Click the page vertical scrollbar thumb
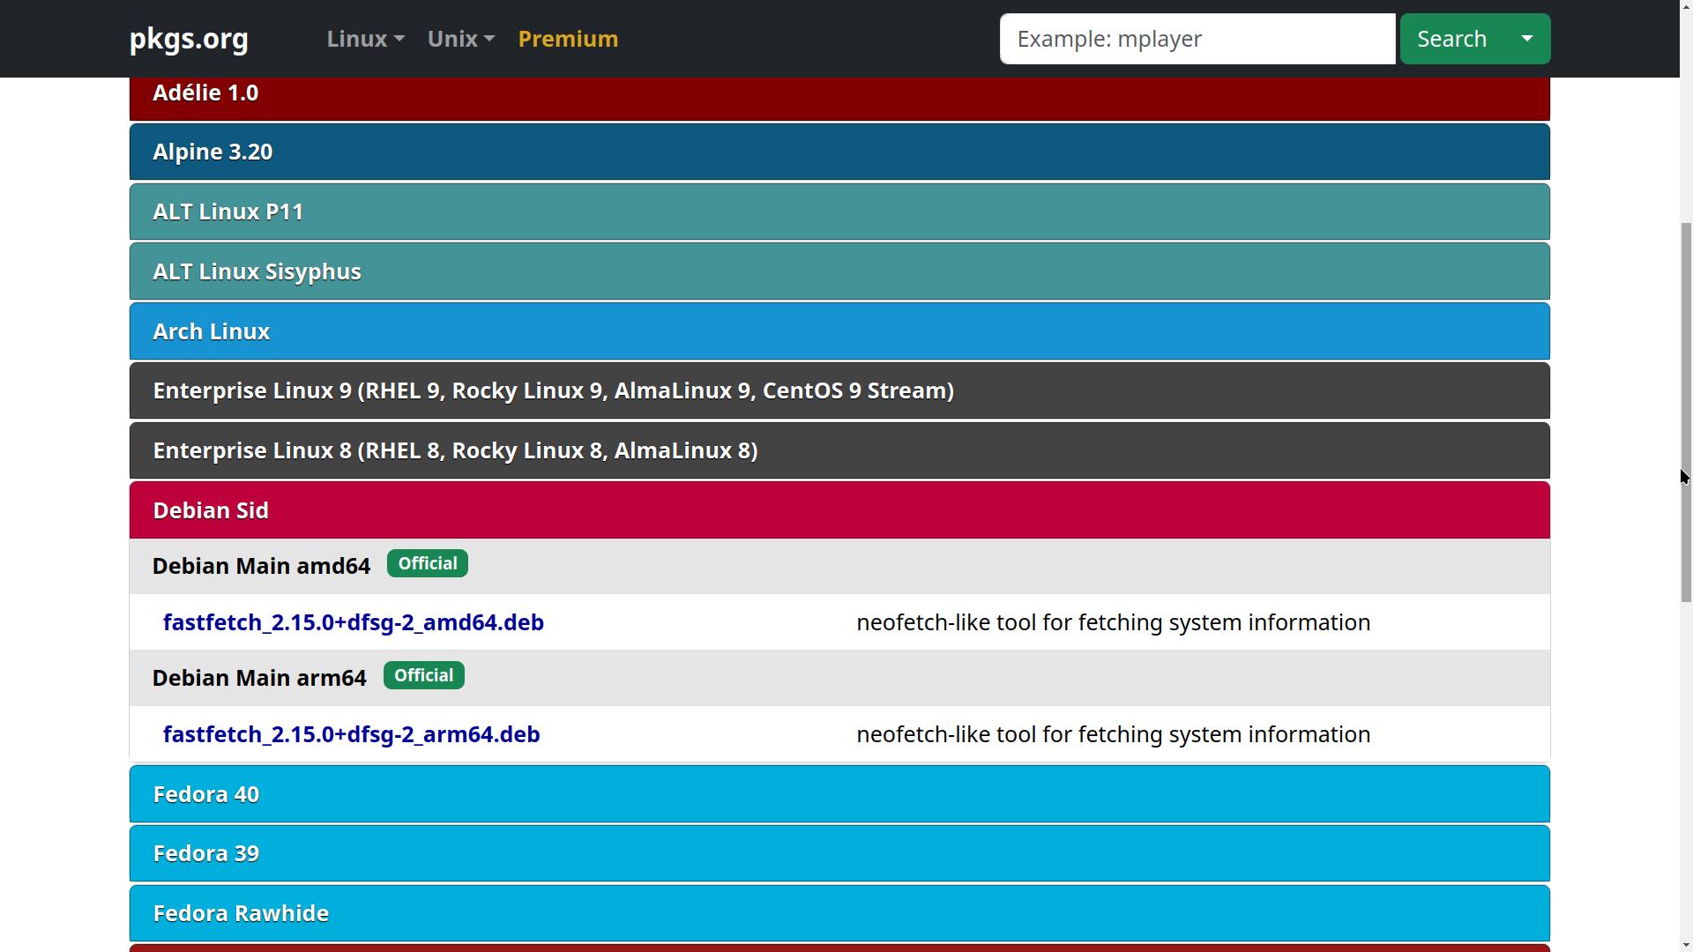Viewport: 1693px width, 952px height. coord(1686,412)
